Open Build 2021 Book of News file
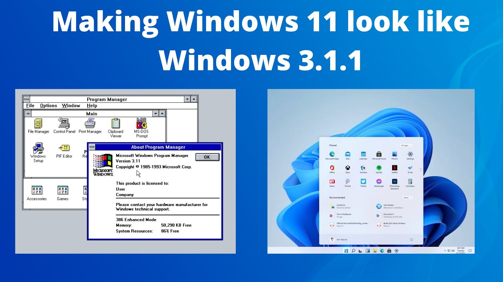503x282 pixels. pos(391,224)
